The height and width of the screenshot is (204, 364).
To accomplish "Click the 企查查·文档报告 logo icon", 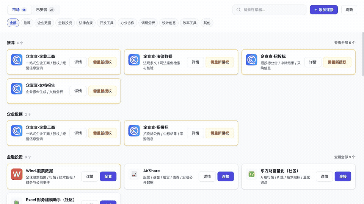I will (17, 89).
